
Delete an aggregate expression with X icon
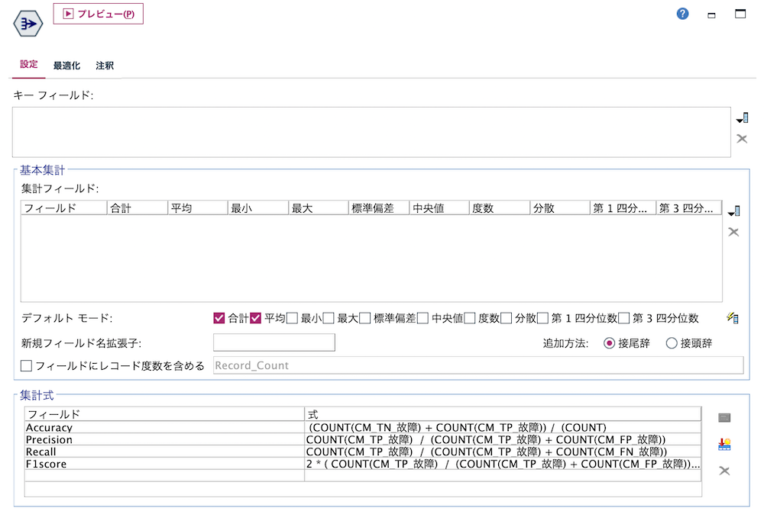pyautogui.click(x=724, y=471)
